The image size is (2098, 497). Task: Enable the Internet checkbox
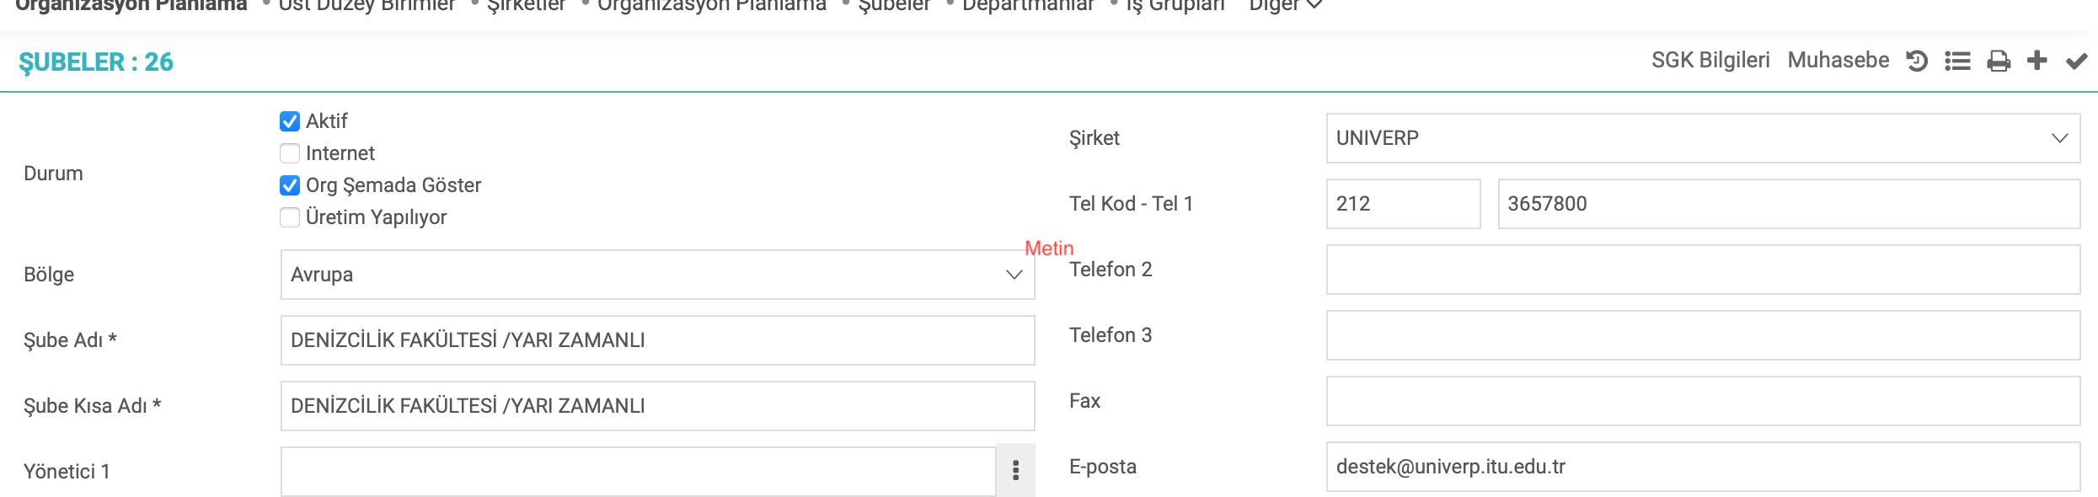pyautogui.click(x=290, y=153)
